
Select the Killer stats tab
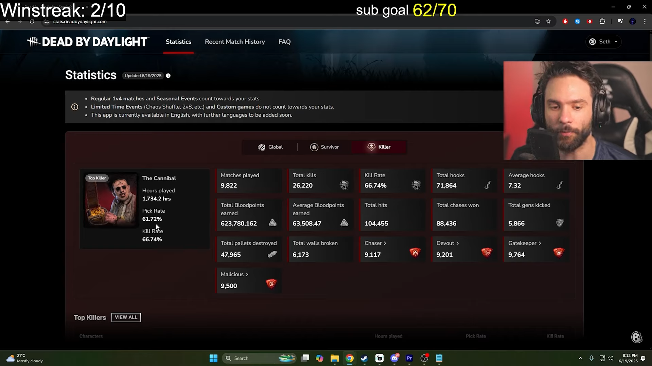pos(379,147)
